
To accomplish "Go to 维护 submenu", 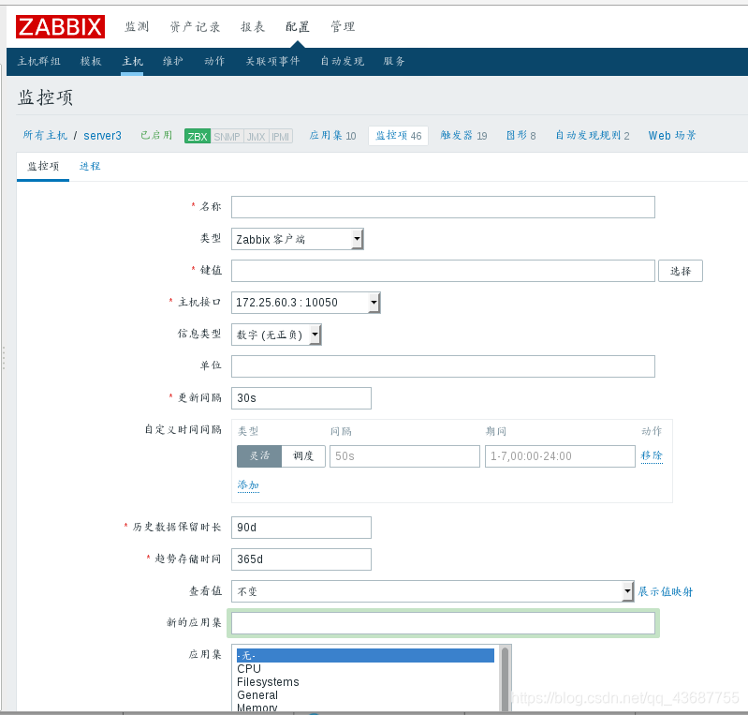I will pyautogui.click(x=172, y=61).
